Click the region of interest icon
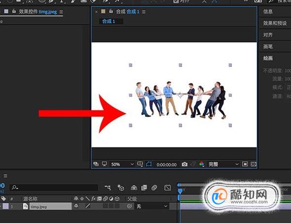The height and width of the screenshot is (223, 291). pyautogui.click(x=245, y=164)
